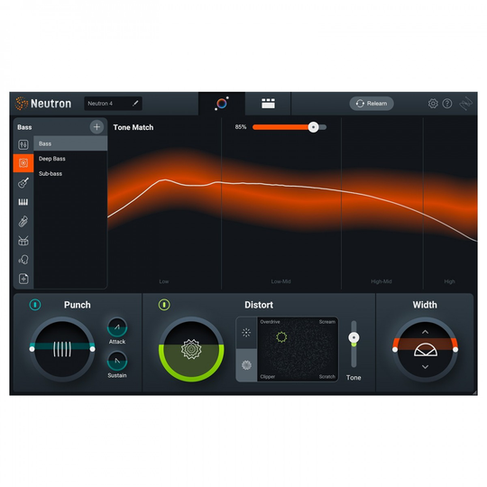Click the Attack knob
The height and width of the screenshot is (487, 487).
coord(117,327)
